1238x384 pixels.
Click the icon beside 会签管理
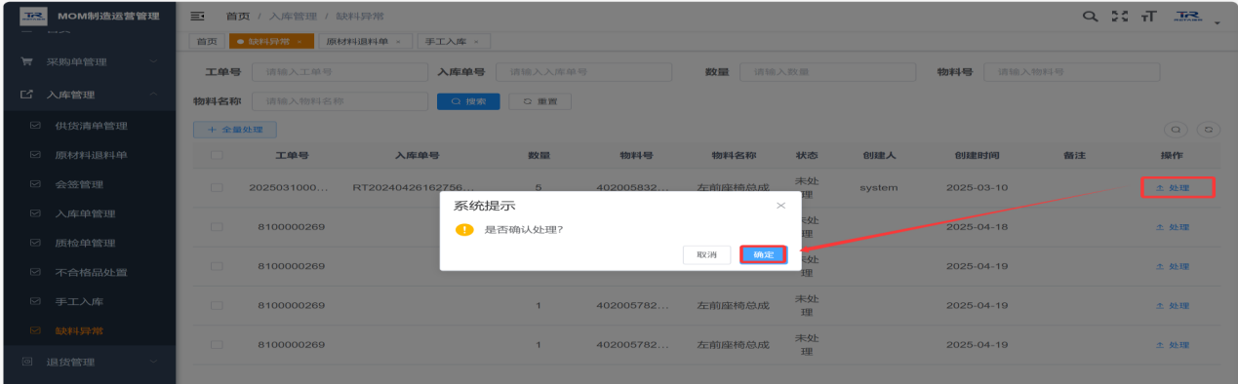[36, 184]
